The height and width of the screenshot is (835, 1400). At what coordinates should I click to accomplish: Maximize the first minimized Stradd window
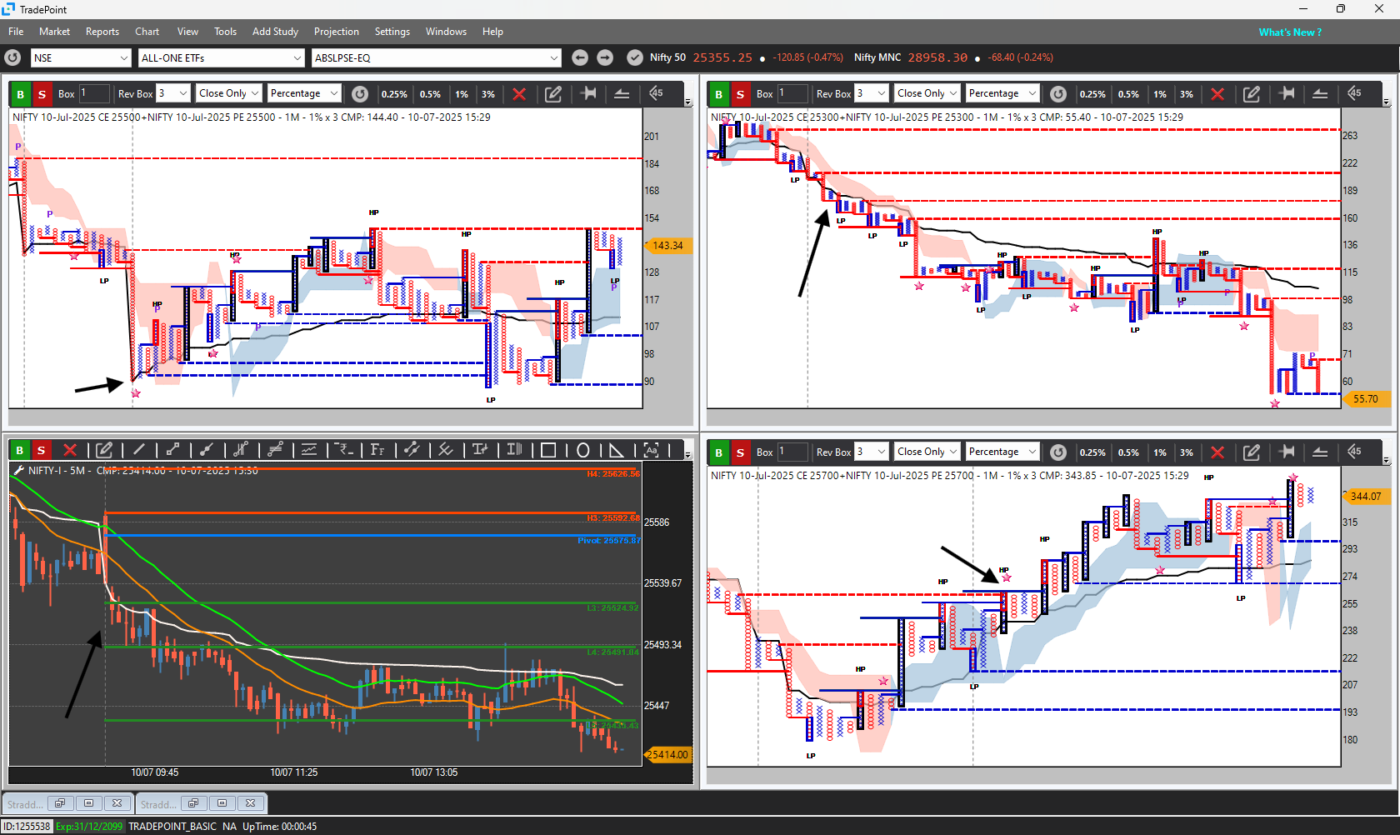pyautogui.click(x=88, y=803)
